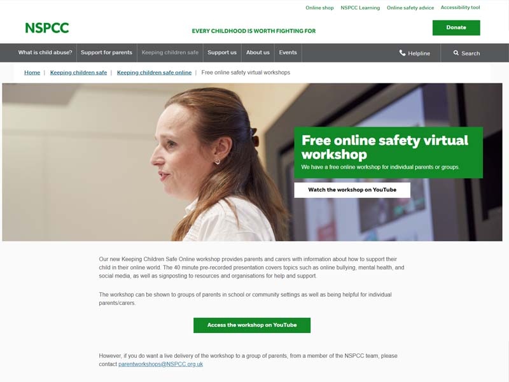
Task: Open the Support us menu
Action: (x=222, y=52)
